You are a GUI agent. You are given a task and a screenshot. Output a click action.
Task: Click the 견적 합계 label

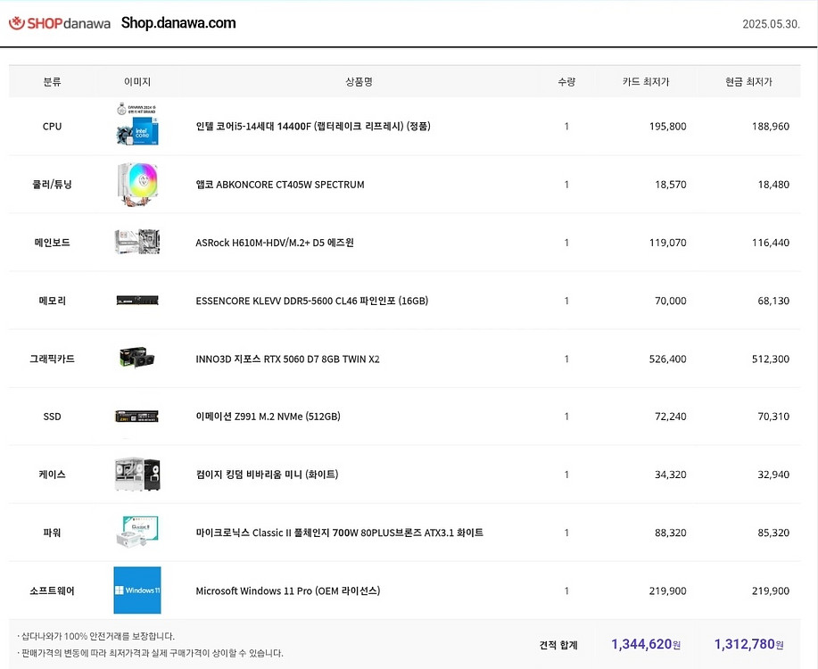coord(558,645)
